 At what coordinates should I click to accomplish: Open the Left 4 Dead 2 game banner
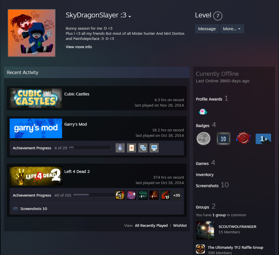click(36, 176)
